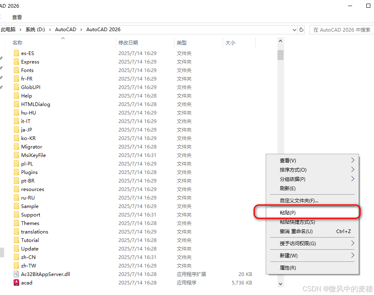
Task: Open the 查看 ribbon tab
Action: coord(17,17)
